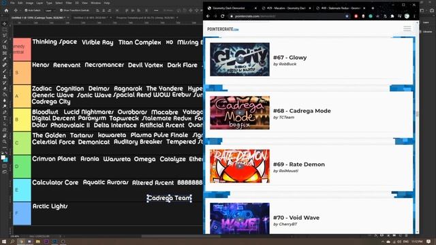The image size is (436, 245).
Task: Open pointercrate hamburger menu
Action: [407, 29]
